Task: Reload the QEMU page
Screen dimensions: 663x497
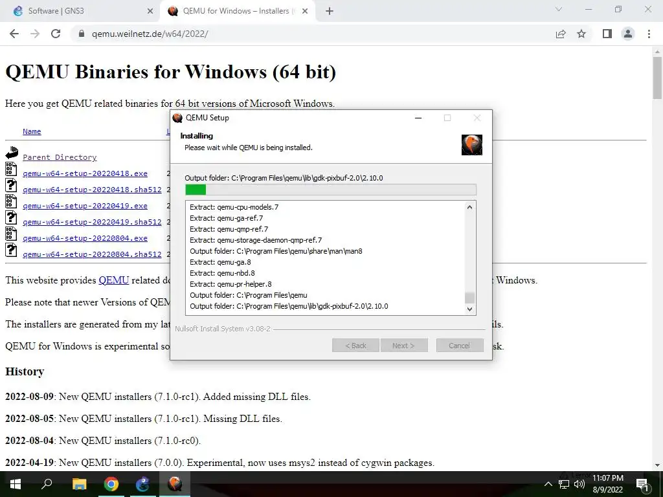Action: point(56,34)
